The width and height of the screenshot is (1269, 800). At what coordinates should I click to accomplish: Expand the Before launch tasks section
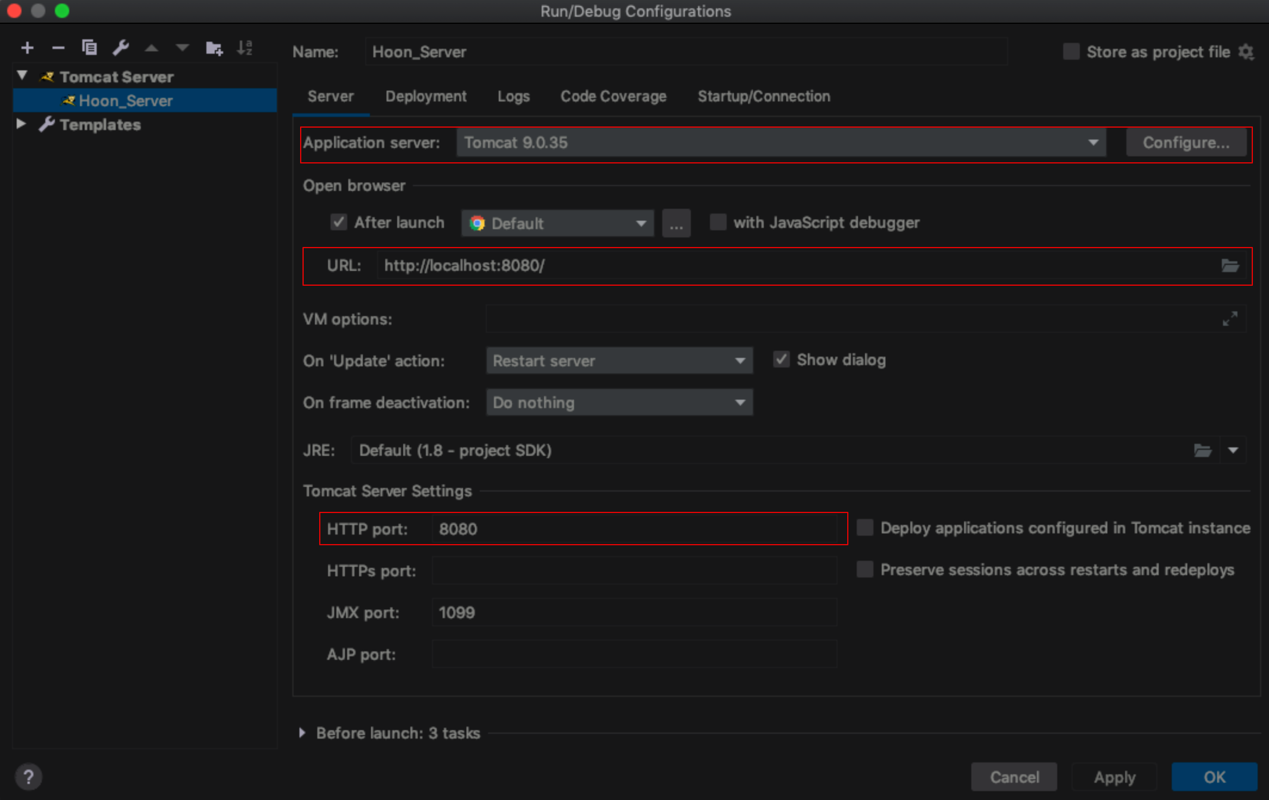pyautogui.click(x=302, y=733)
